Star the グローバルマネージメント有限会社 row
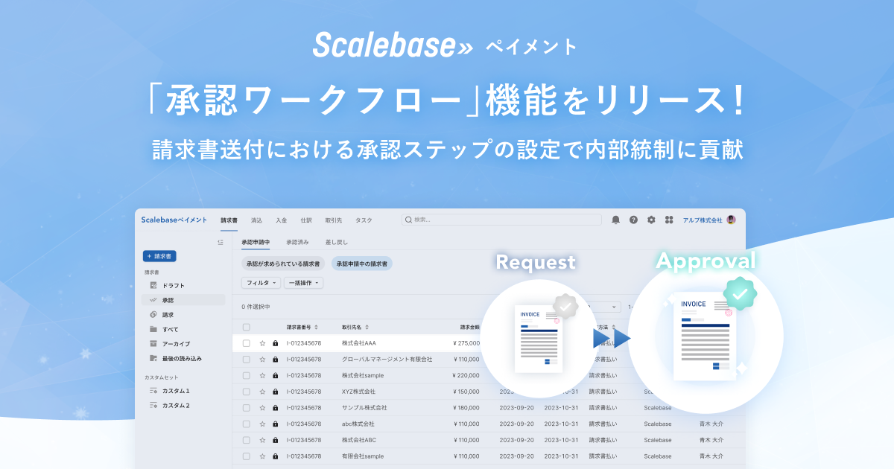 tap(262, 359)
